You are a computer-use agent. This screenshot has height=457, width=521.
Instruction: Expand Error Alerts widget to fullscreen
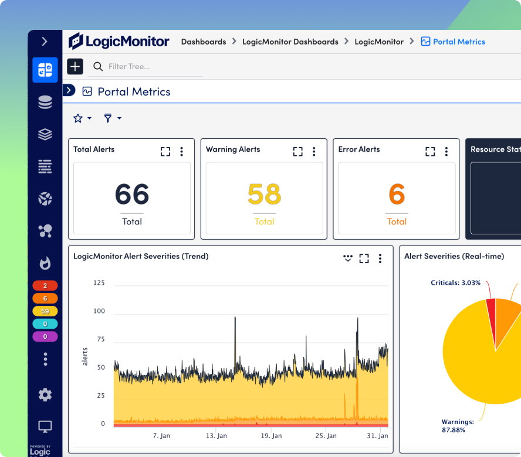click(x=430, y=152)
